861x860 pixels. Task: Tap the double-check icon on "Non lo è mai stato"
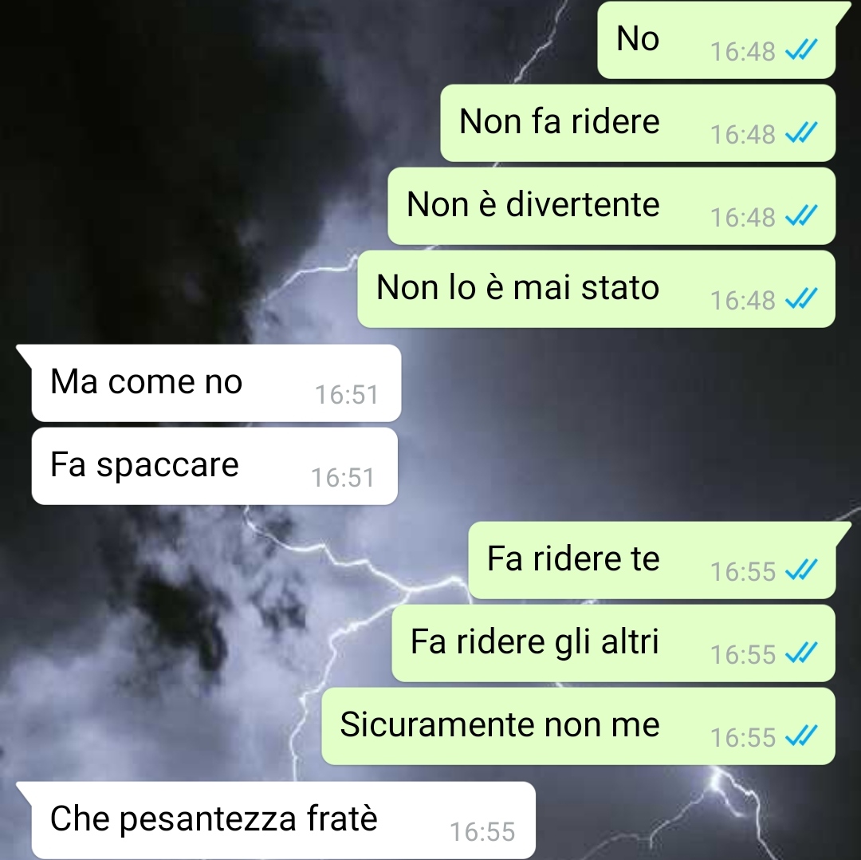(802, 299)
